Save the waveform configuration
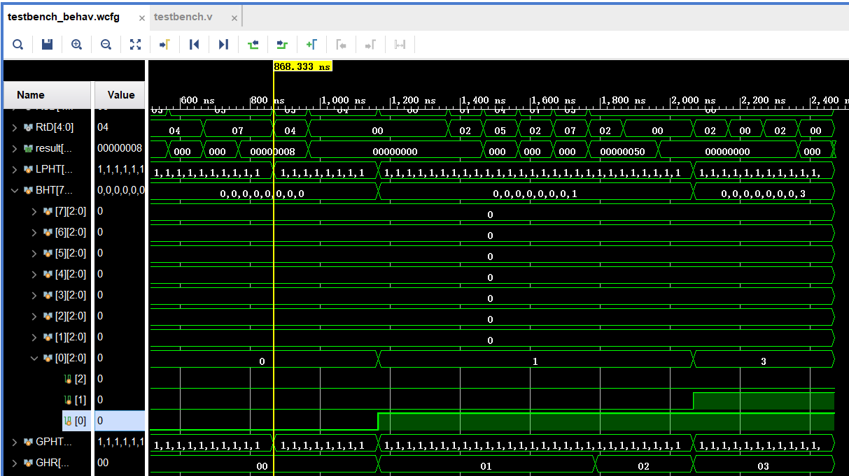 pyautogui.click(x=47, y=45)
